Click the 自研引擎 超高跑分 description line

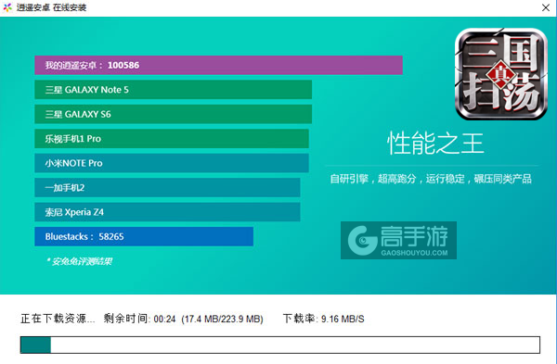tap(431, 179)
